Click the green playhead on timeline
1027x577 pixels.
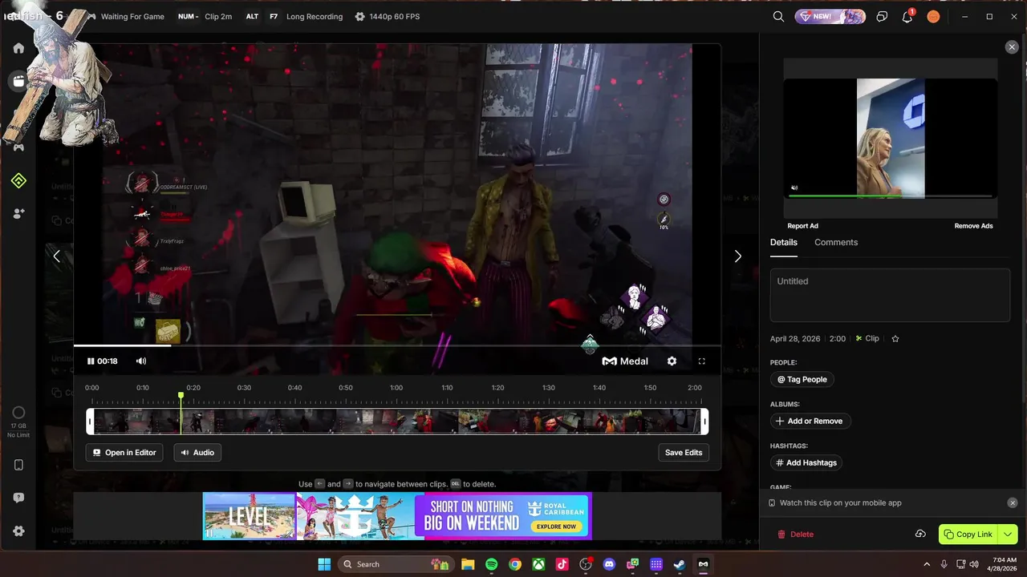point(181,396)
